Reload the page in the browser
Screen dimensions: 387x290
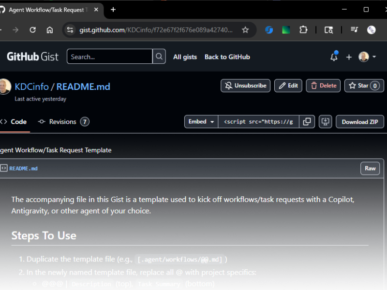[x=32, y=29]
